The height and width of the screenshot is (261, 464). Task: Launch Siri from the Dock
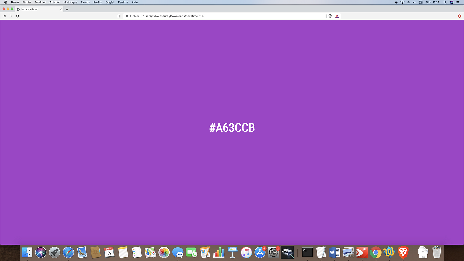pyautogui.click(x=41, y=253)
